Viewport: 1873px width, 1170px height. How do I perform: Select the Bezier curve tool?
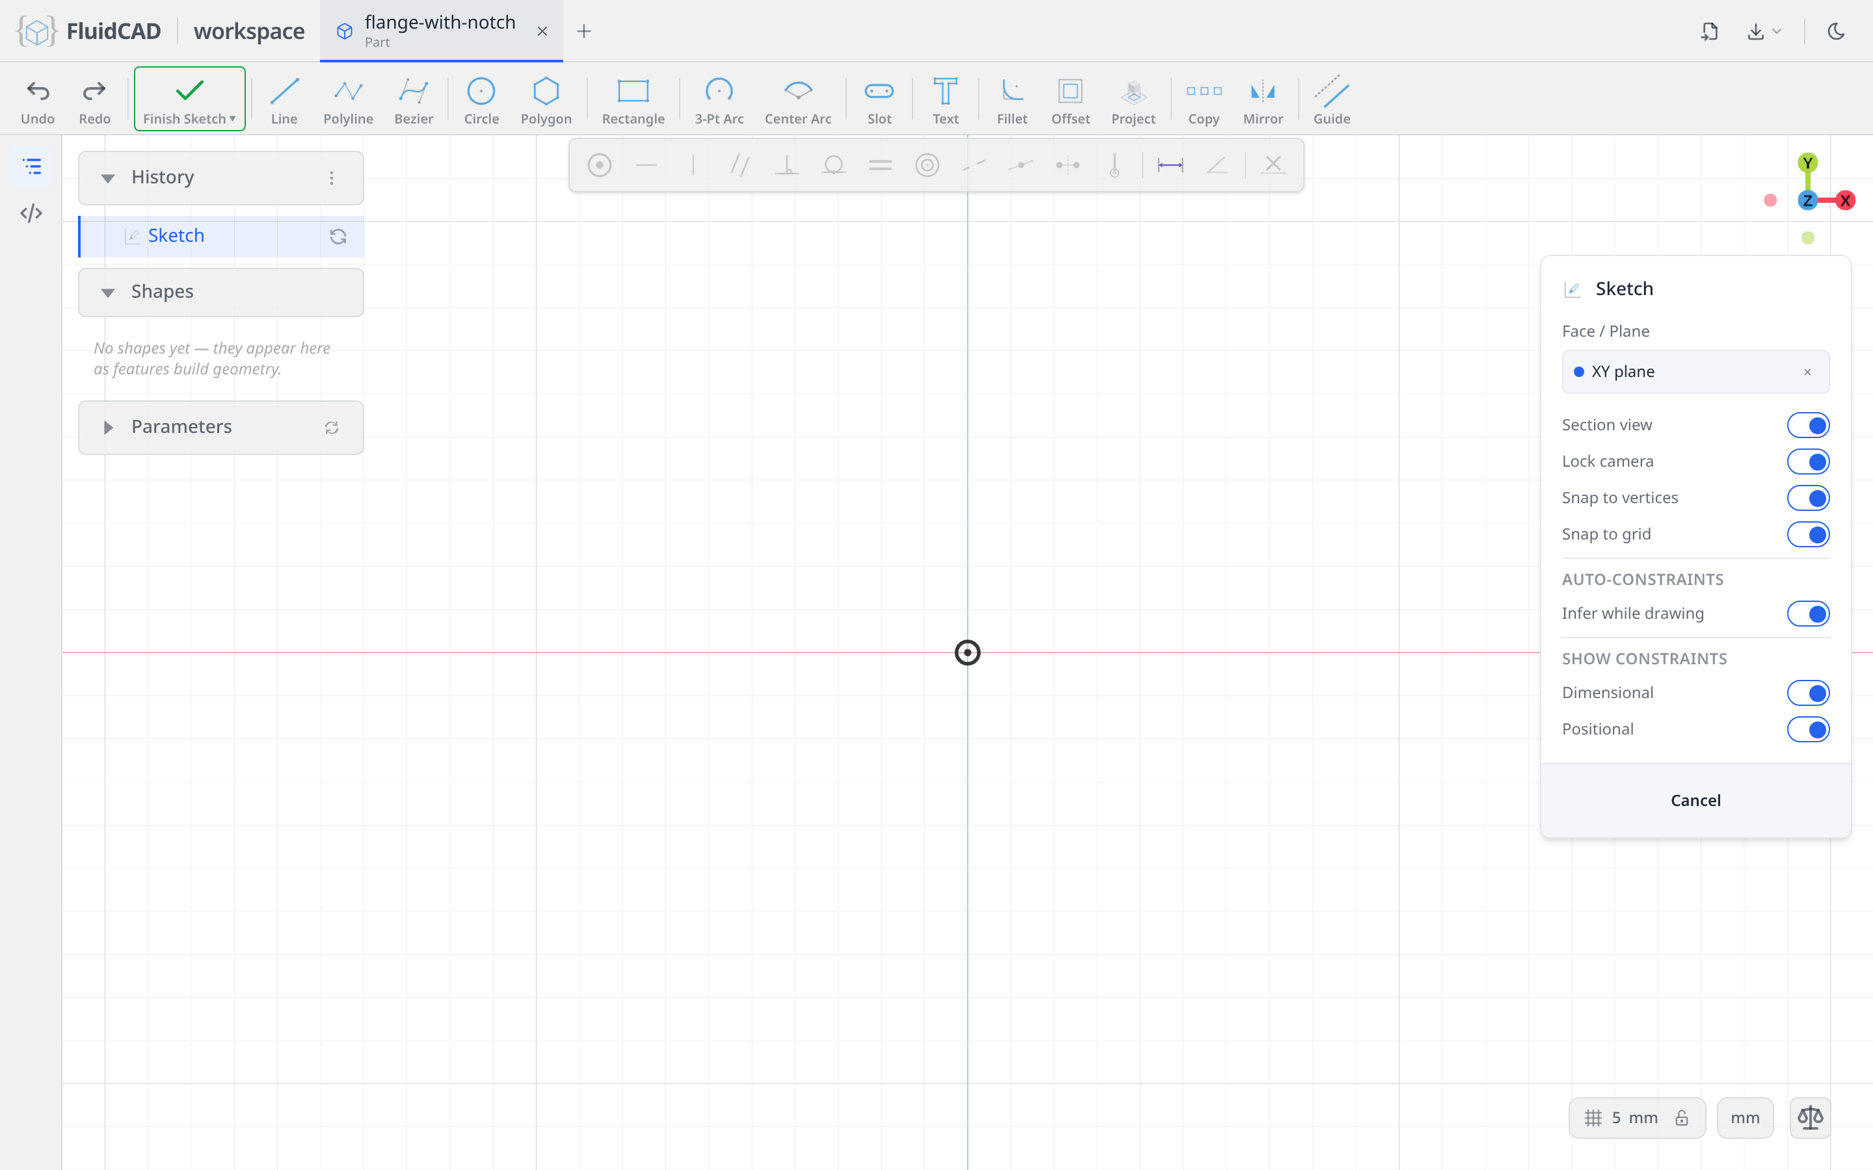[414, 101]
